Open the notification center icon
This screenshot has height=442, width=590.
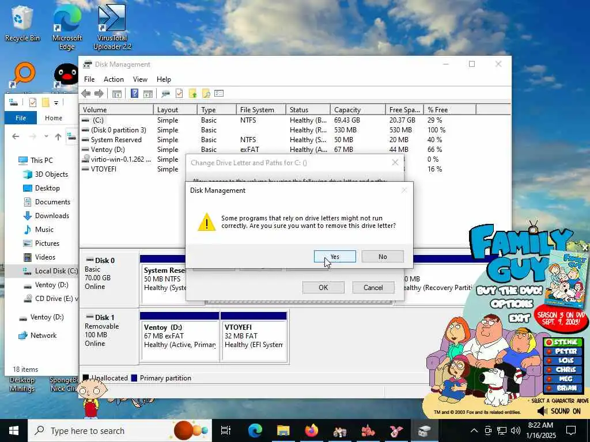[571, 430]
